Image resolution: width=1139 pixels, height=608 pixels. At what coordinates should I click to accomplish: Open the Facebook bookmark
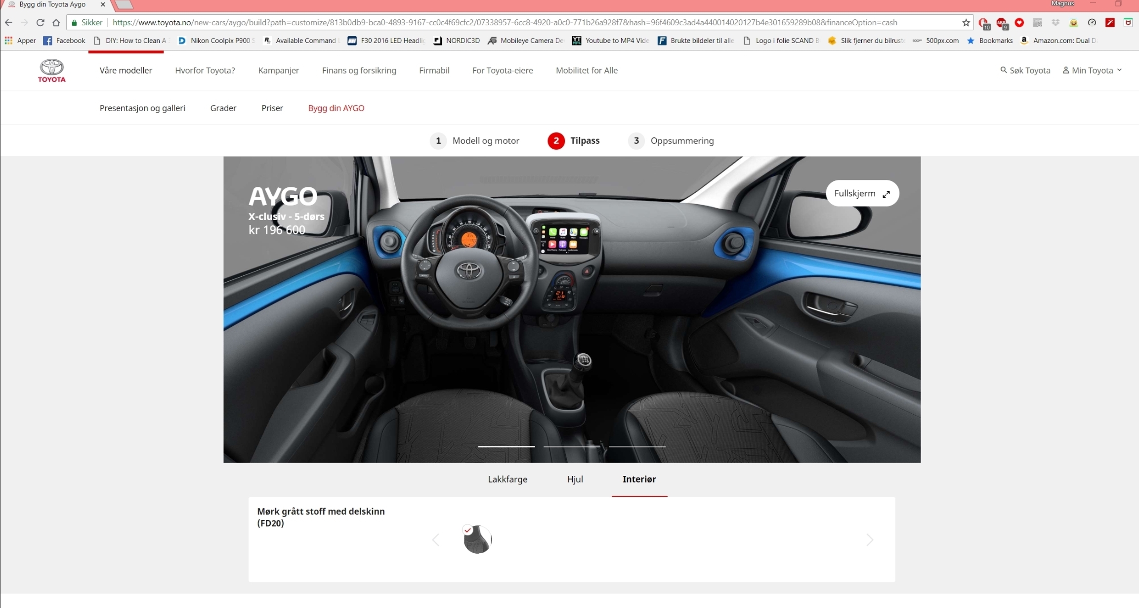click(64, 41)
